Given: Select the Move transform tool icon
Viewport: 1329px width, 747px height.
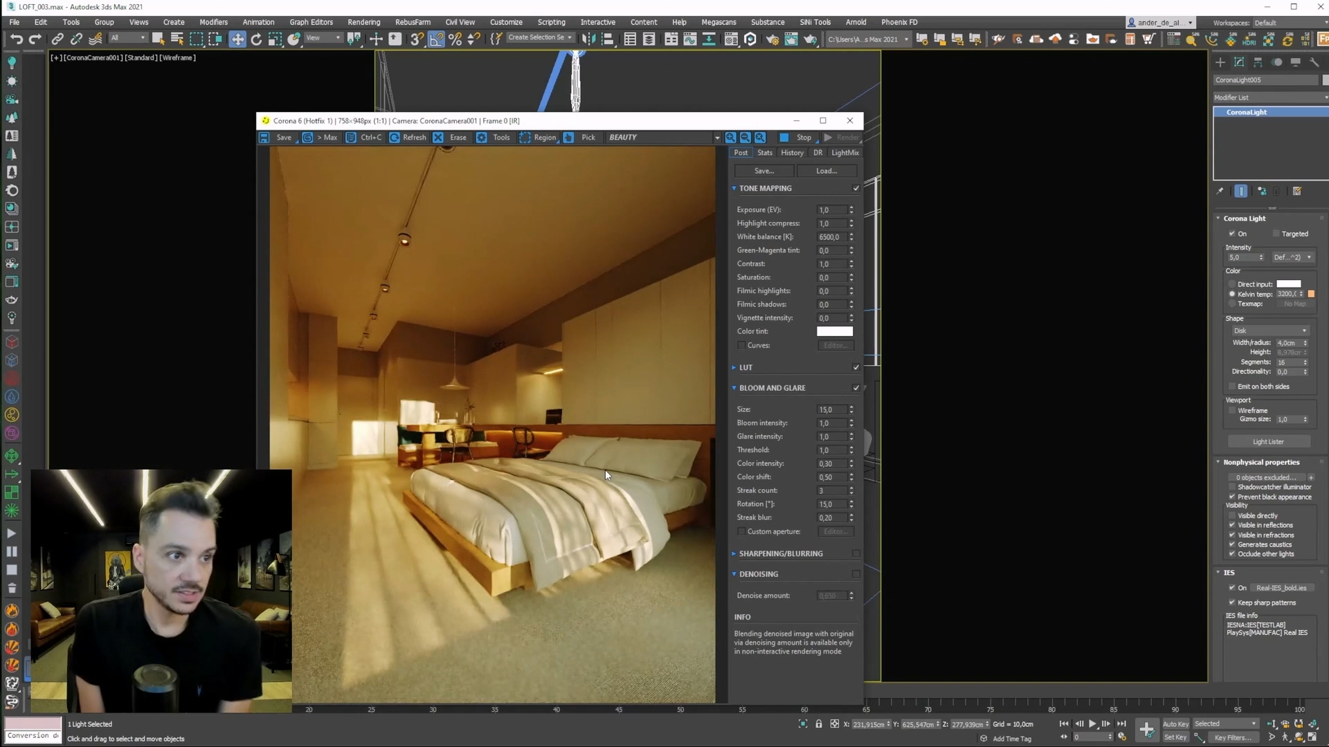Looking at the screenshot, I should (x=237, y=39).
